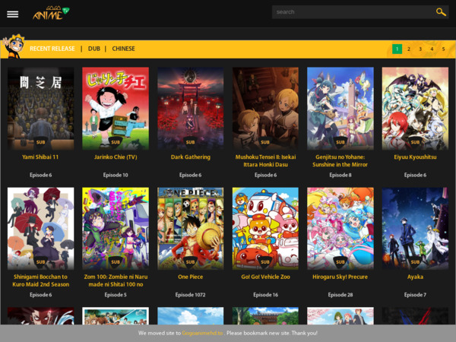Select the Recent Release tab
Viewport: 456px width, 342px height.
(x=52, y=49)
